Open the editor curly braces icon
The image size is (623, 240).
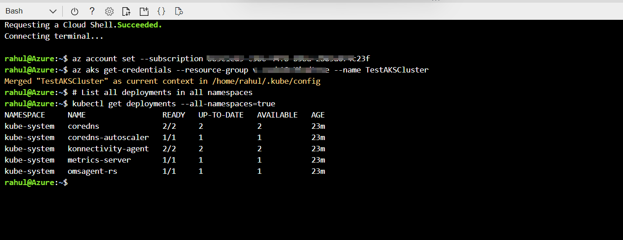point(161,11)
